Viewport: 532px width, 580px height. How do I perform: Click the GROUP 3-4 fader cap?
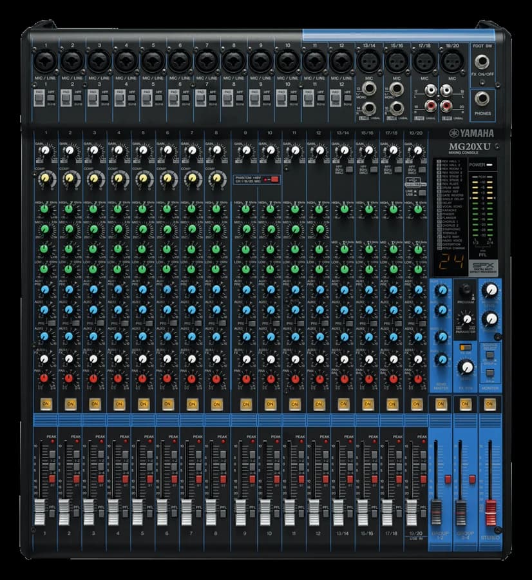coord(461,512)
